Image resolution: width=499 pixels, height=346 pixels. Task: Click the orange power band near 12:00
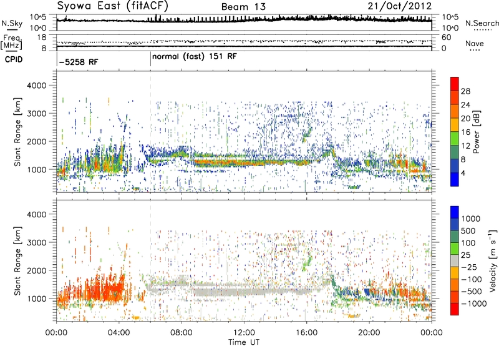[x=244, y=163]
